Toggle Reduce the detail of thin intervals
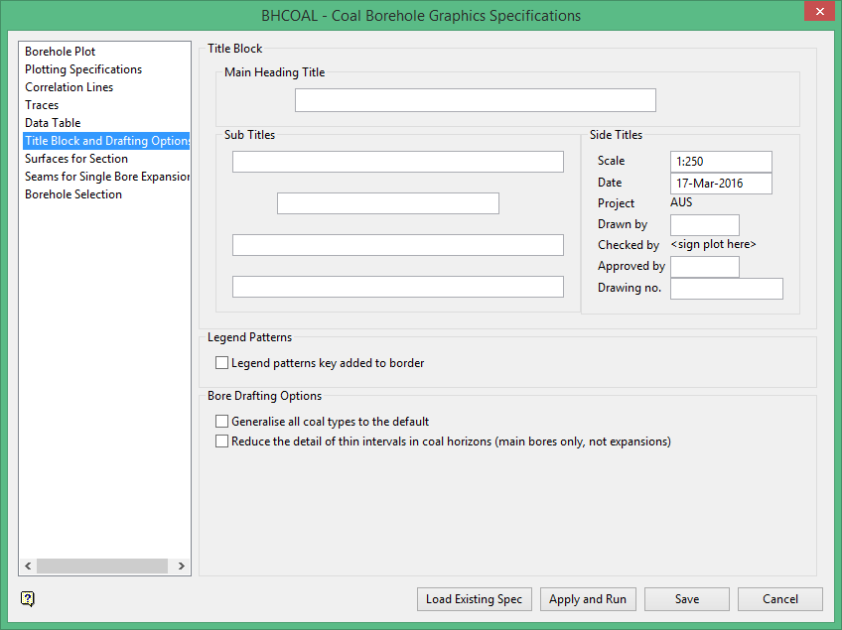842x630 pixels. tap(222, 441)
